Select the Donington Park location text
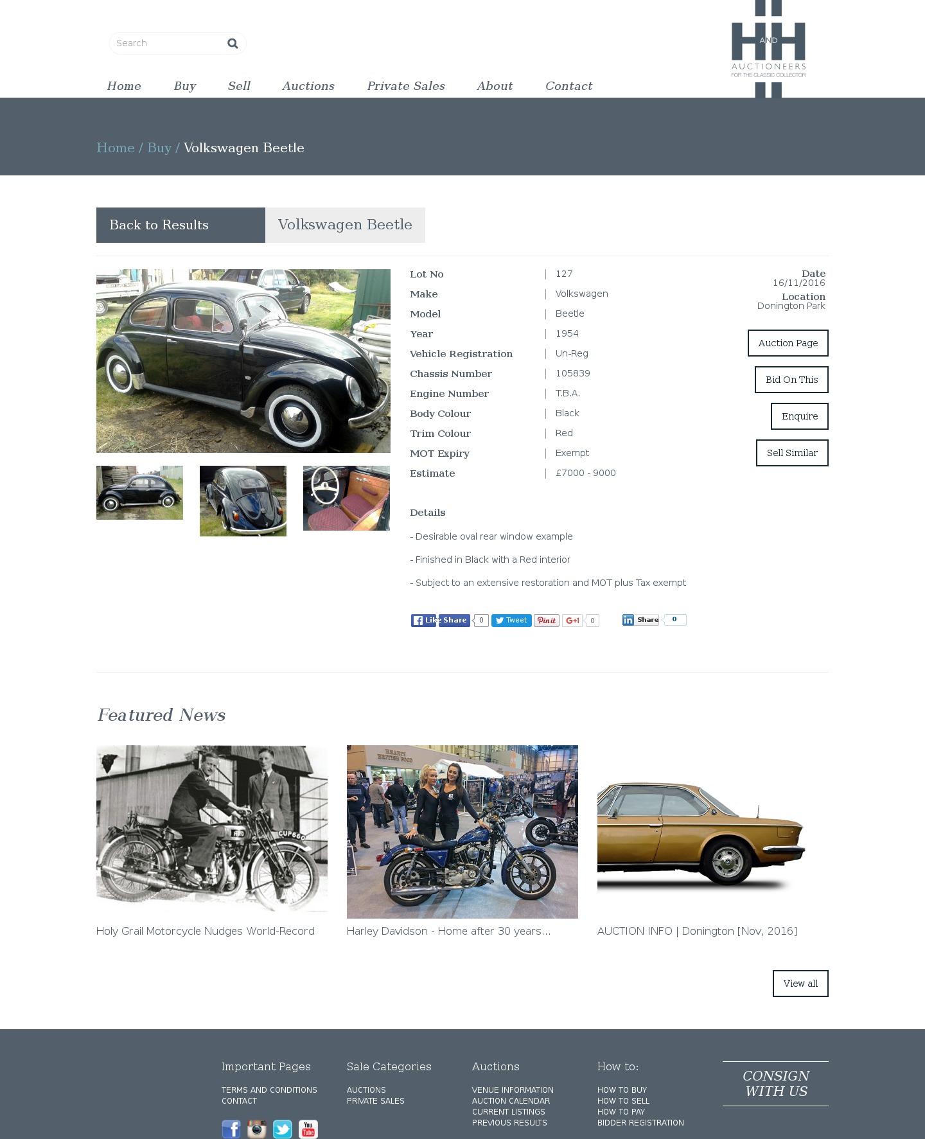 (791, 306)
